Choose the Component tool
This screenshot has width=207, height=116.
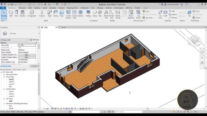point(32,14)
